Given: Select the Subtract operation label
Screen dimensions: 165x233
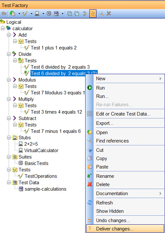Looking at the screenshot, I should tap(27, 118).
